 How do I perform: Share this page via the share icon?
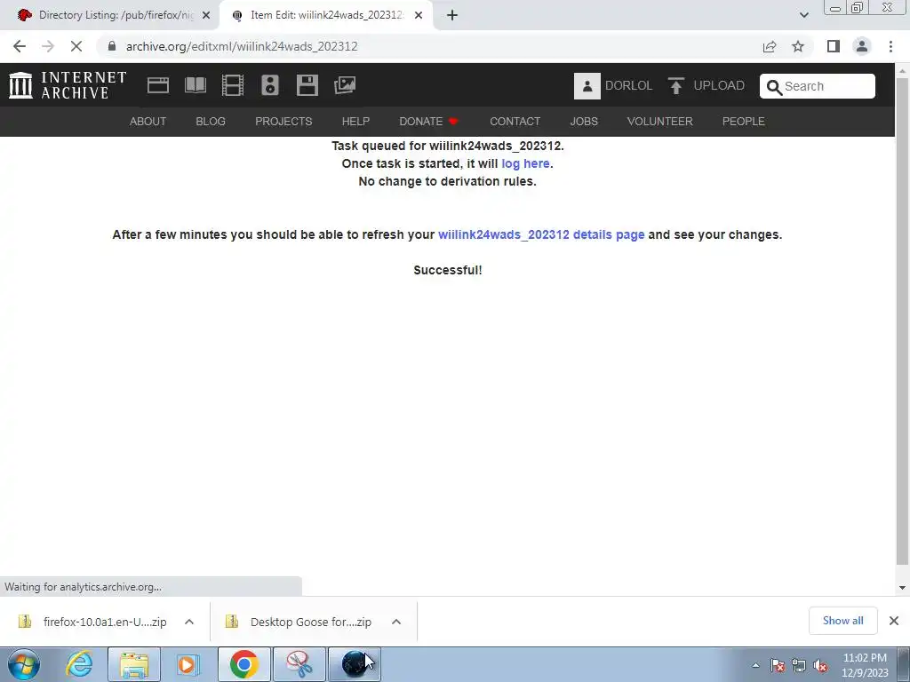pos(770,46)
